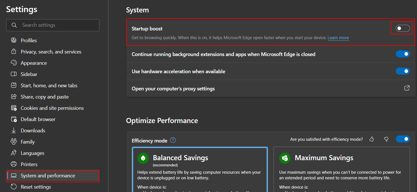
Task: Click the System section heading
Action: pos(137,10)
